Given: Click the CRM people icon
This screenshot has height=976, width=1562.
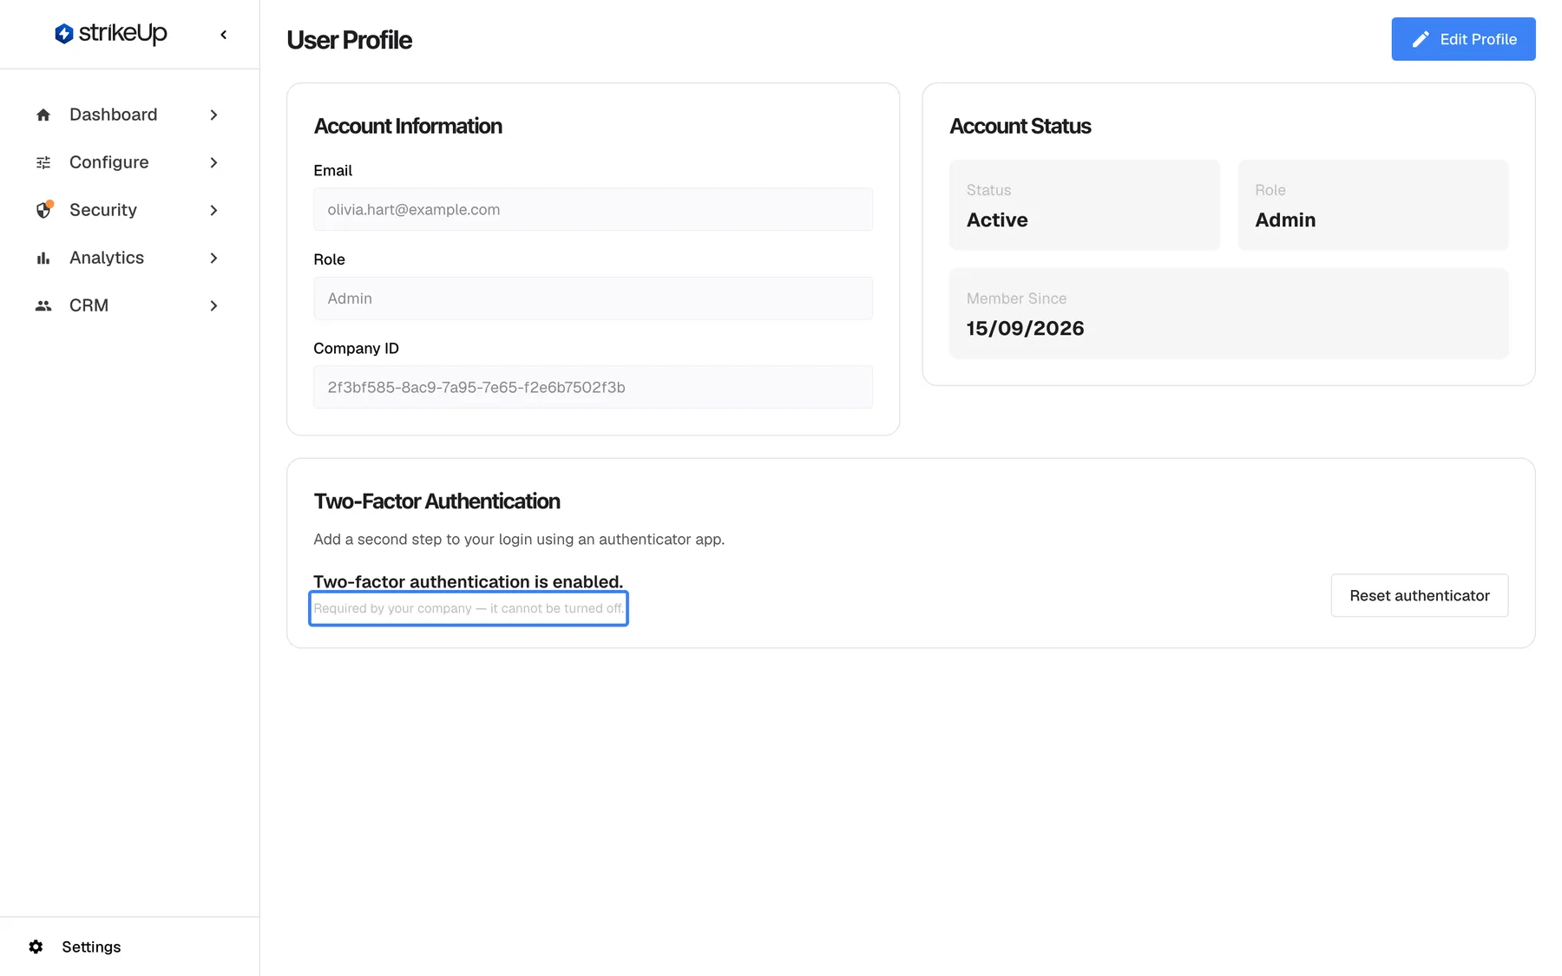Looking at the screenshot, I should point(43,305).
